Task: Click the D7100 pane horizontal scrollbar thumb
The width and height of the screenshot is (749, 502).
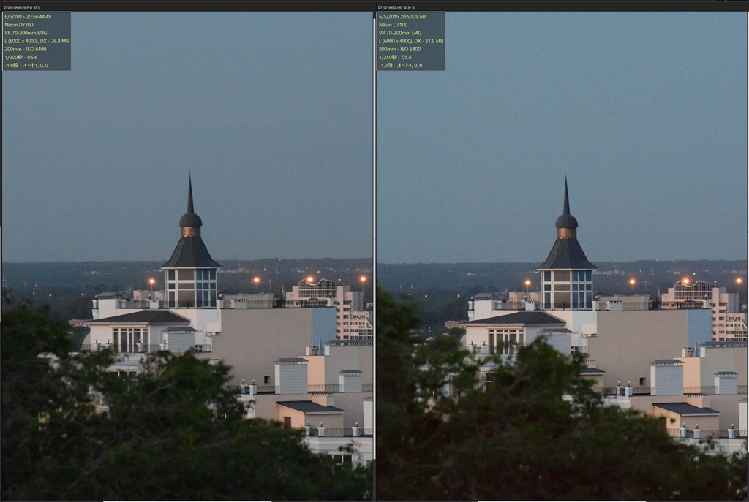Action: (x=562, y=501)
